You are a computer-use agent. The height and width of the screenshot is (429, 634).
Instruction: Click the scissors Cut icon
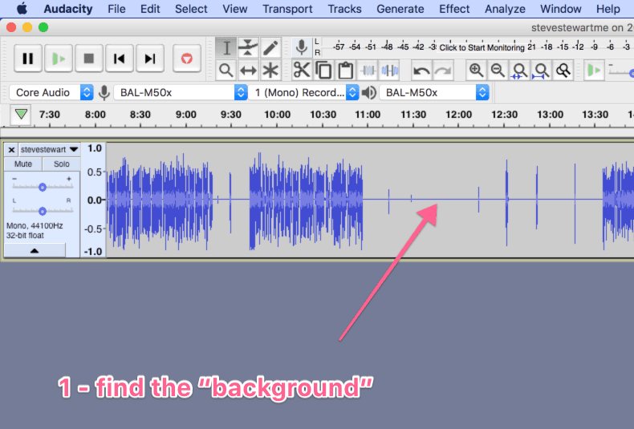pos(302,71)
